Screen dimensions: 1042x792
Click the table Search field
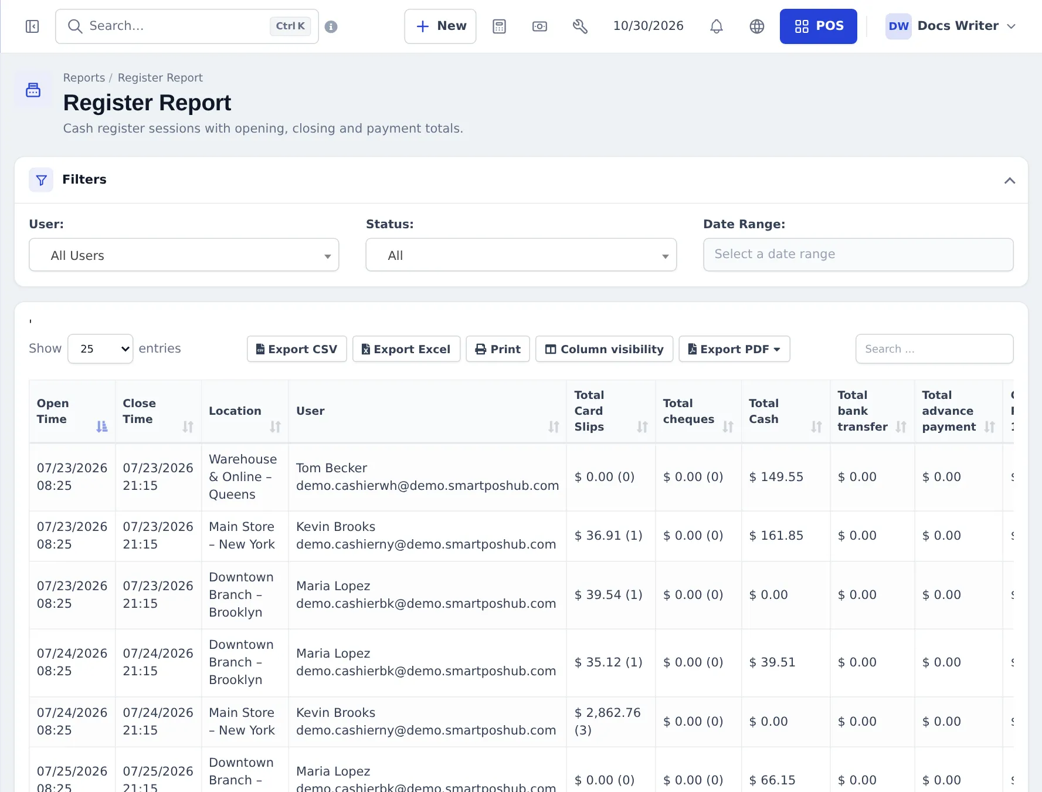934,349
